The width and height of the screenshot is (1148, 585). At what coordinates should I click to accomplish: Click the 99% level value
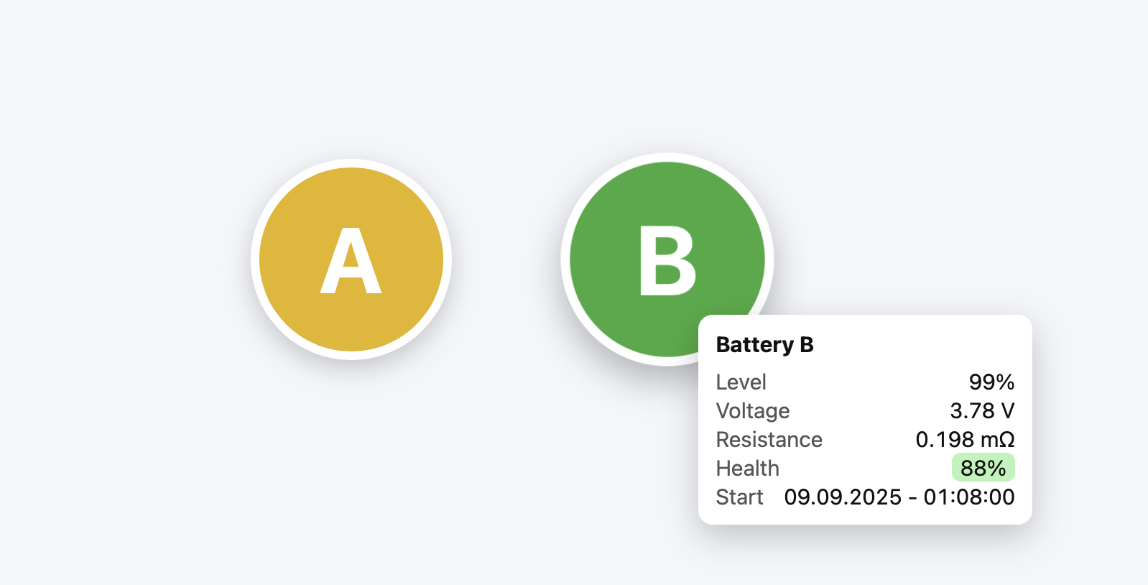[991, 382]
